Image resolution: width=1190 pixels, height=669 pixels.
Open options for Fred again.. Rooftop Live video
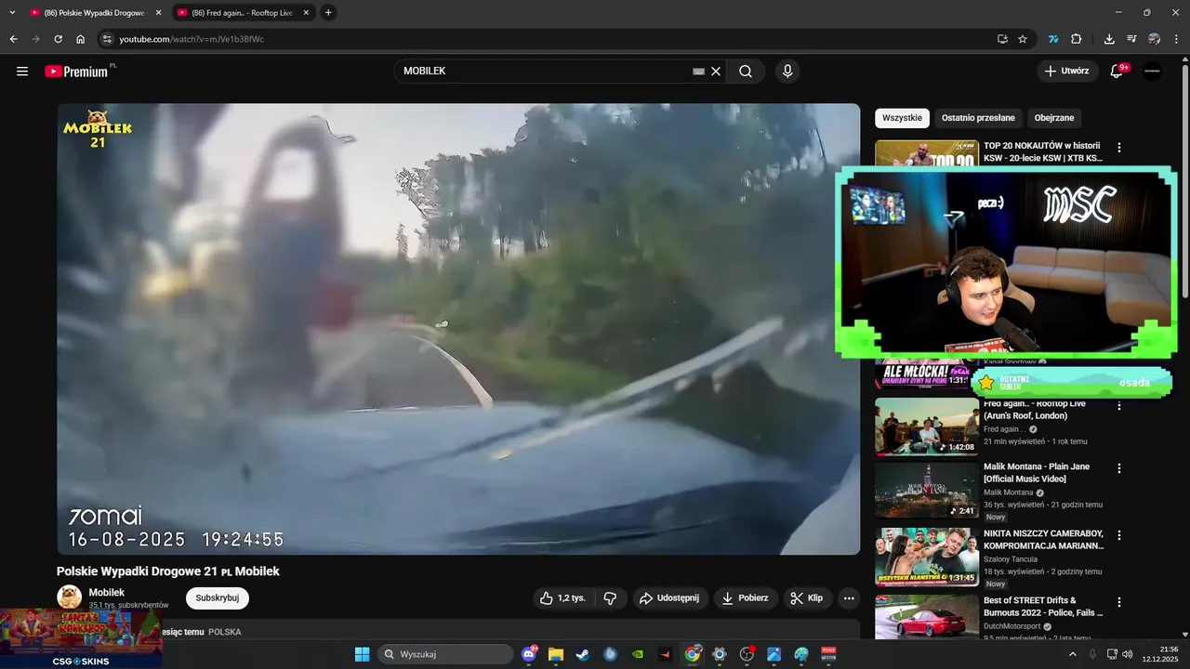coord(1119,407)
